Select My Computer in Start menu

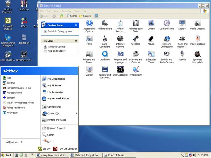60,92
